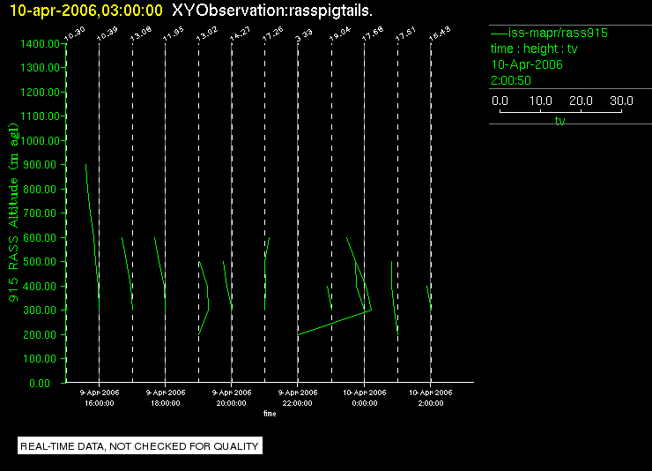Click the yellow 10-apr-2006,03:00:00 timestamp

(86, 11)
